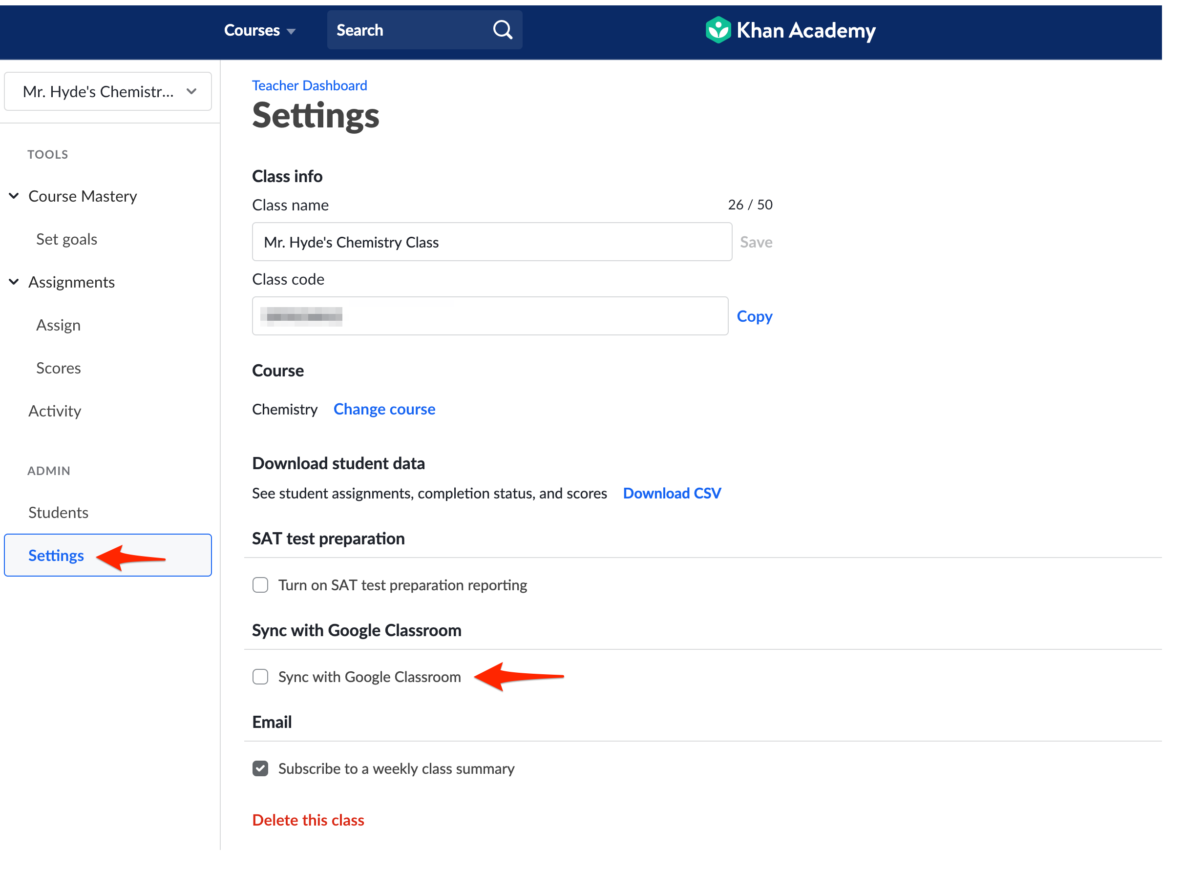Click Download CSV link
The height and width of the screenshot is (870, 1182).
(x=672, y=493)
